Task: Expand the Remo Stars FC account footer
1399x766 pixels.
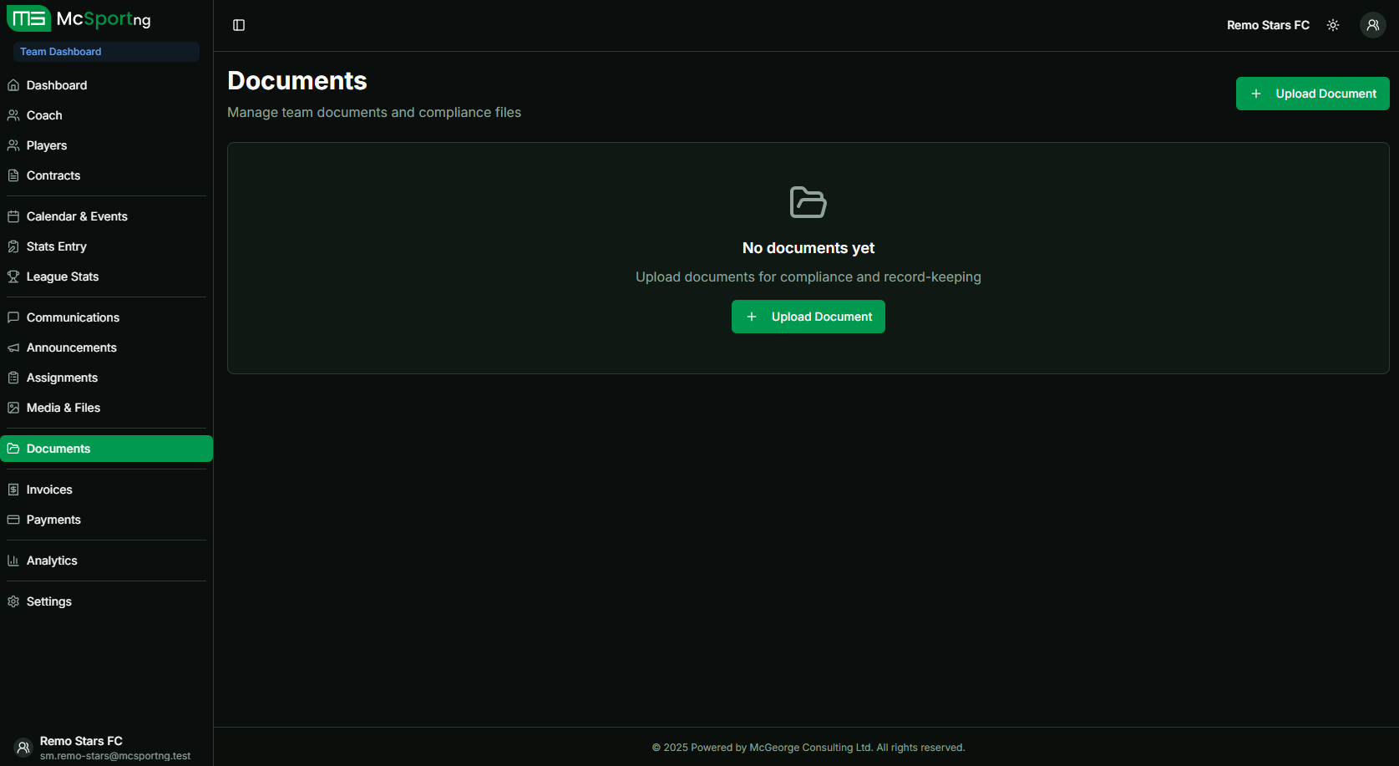Action: 100,747
